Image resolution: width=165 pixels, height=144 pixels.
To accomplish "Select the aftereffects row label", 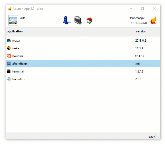I will pos(20,64).
